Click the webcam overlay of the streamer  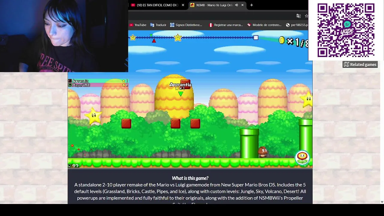64,36
